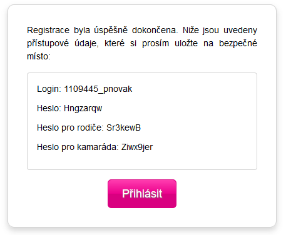Click the 'Login:' label
This screenshot has width=286, height=235.
click(49, 89)
